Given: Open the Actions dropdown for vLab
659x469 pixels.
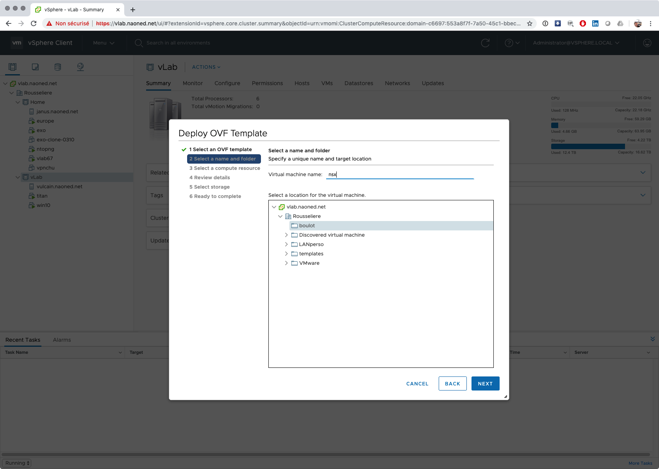Looking at the screenshot, I should pos(206,67).
